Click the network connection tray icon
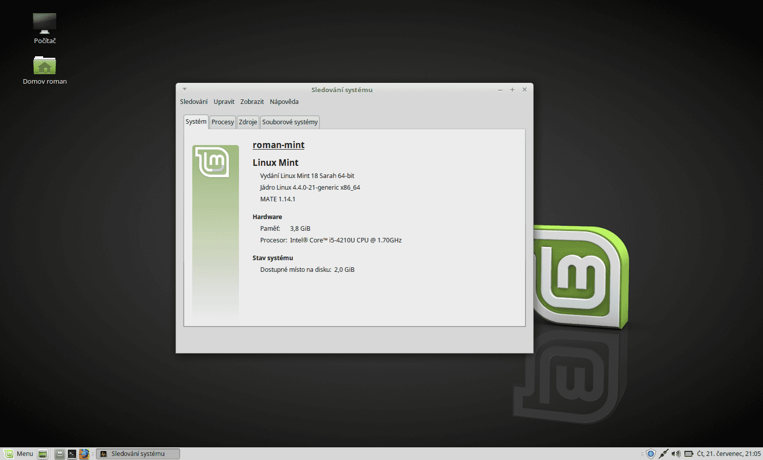Screen dimensions: 763x460 click(664, 453)
